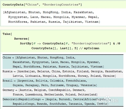Click Ukraine in the Russia row
The width and height of the screenshot is (126, 109).
109,76
